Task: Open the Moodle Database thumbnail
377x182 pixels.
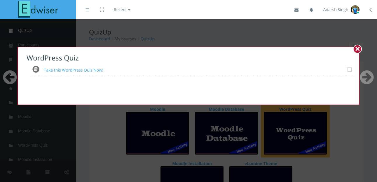Action: [x=226, y=133]
